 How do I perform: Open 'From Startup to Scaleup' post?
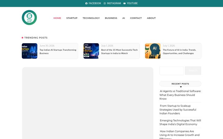[178, 109]
